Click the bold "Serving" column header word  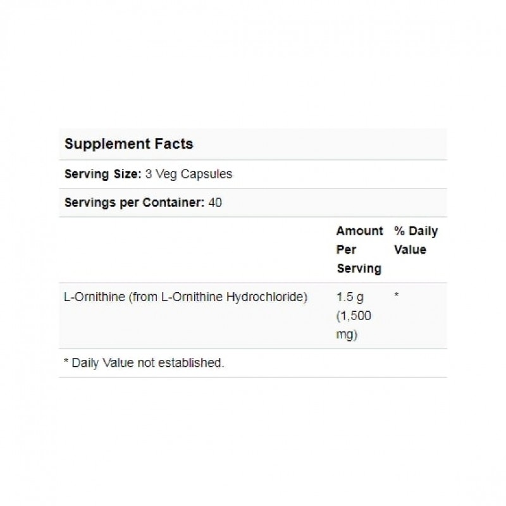[359, 268]
